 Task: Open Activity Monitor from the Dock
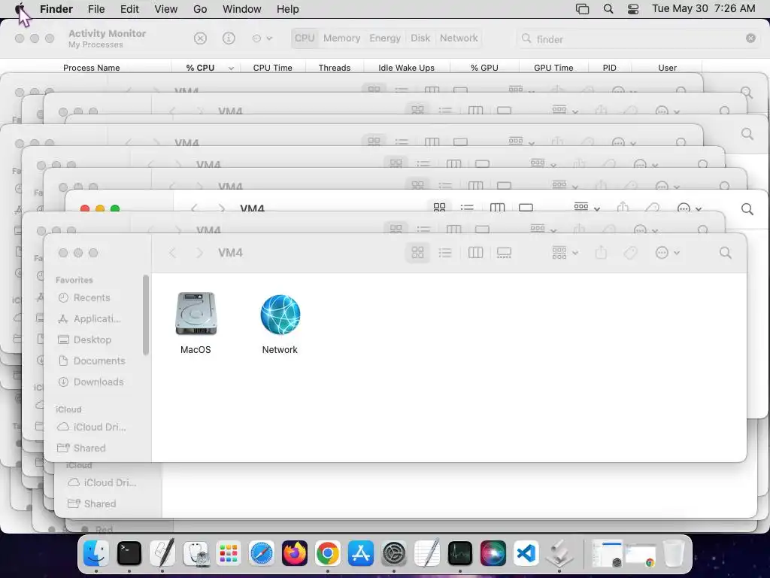tap(460, 553)
